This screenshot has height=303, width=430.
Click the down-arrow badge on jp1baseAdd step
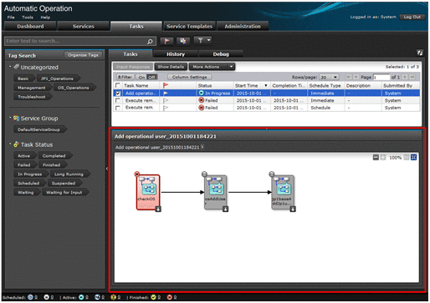click(x=293, y=209)
